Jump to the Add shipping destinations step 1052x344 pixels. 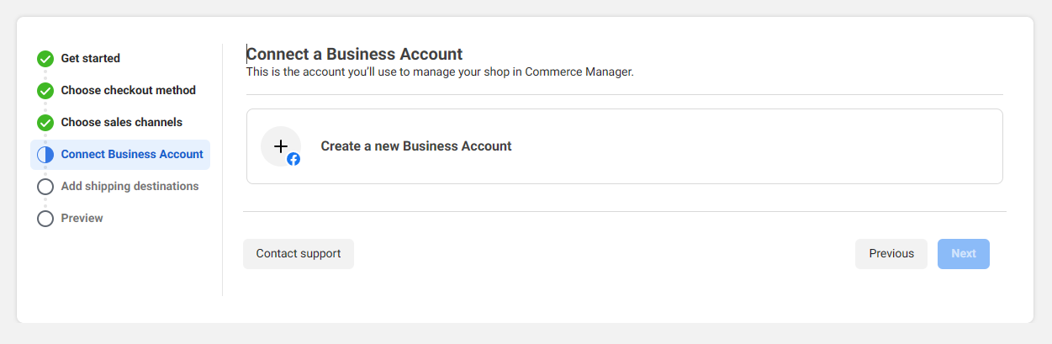coord(130,187)
